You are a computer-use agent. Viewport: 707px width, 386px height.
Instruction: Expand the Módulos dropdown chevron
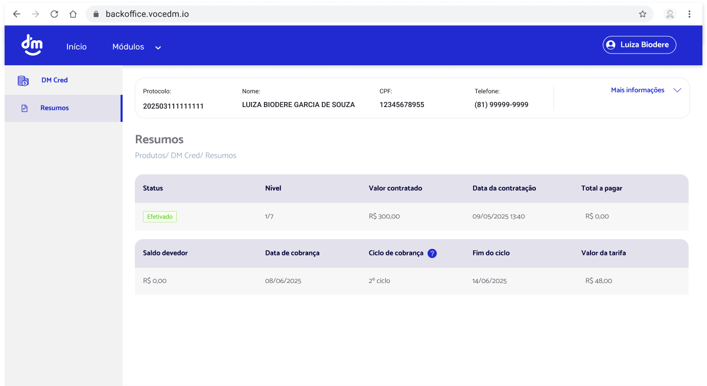click(x=157, y=47)
